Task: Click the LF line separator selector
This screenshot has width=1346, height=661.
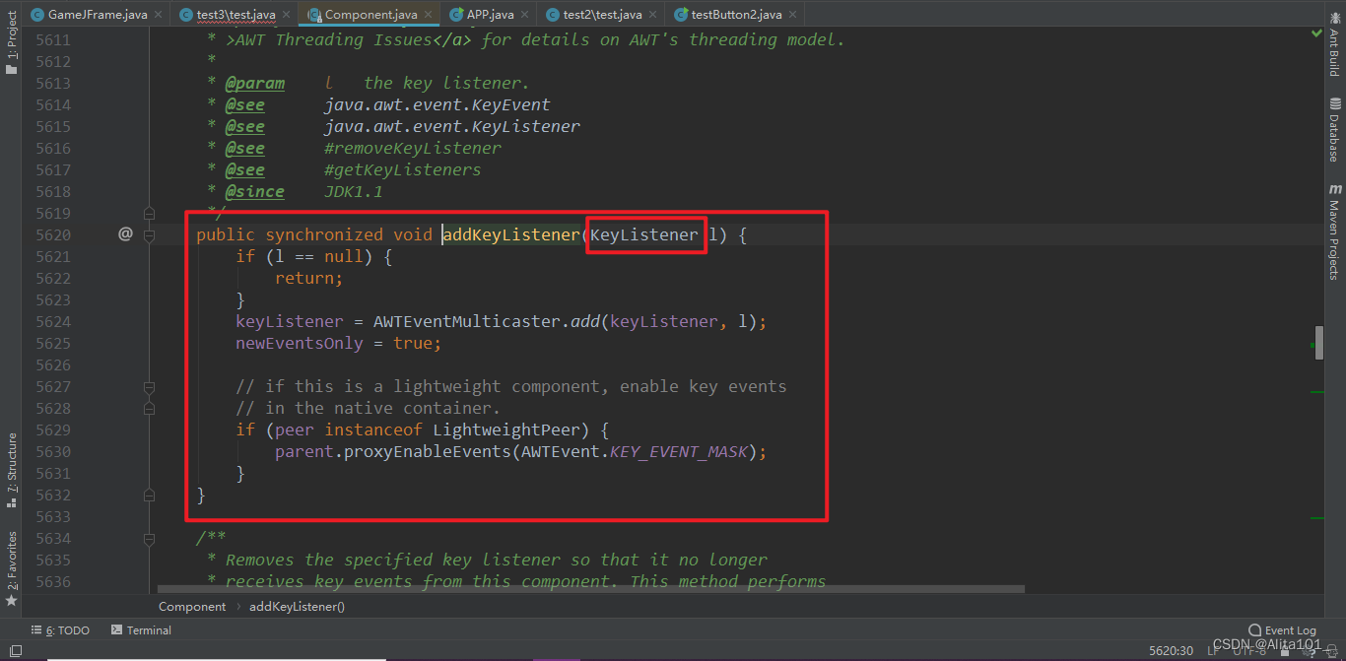Action: [1213, 651]
